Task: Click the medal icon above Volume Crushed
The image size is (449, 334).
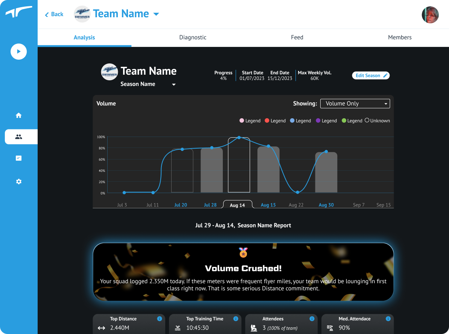Action: point(243,252)
